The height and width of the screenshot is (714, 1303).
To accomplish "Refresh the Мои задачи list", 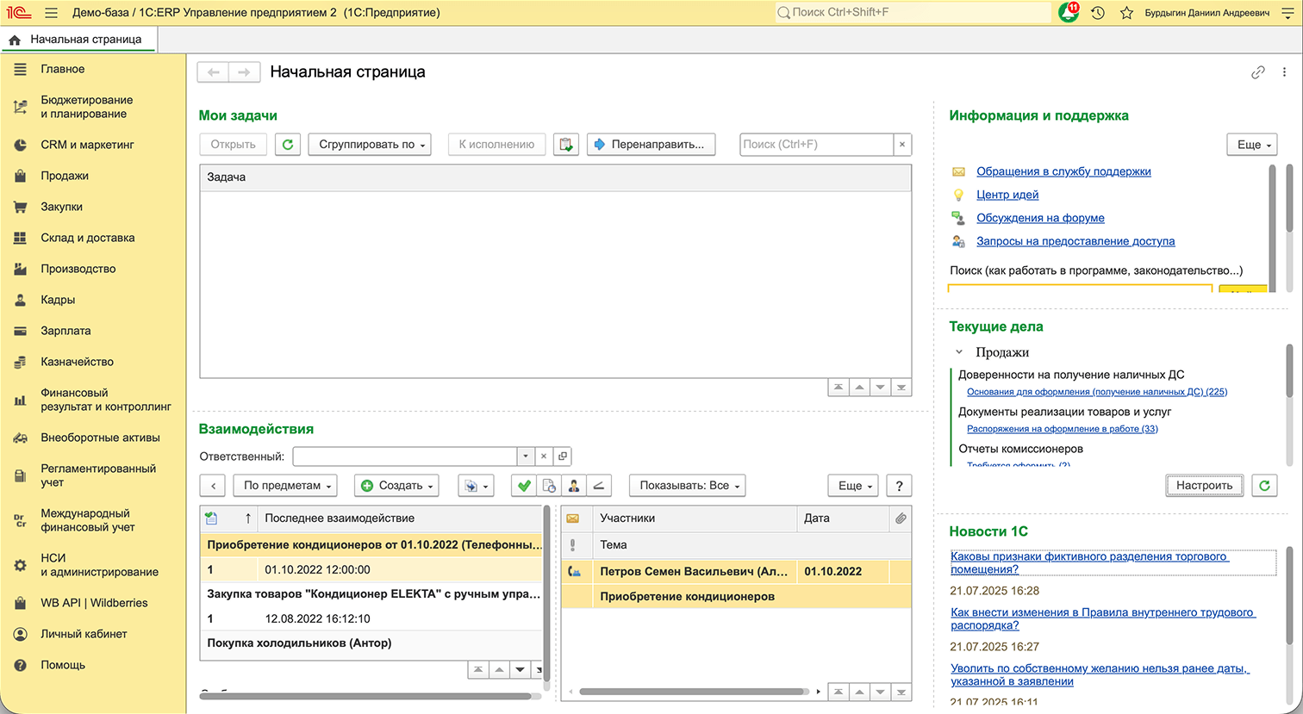I will (287, 144).
